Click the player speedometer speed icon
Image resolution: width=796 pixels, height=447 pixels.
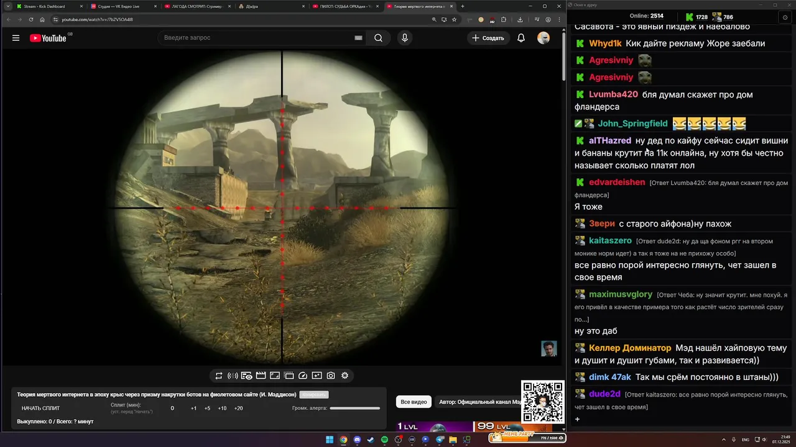click(x=303, y=376)
